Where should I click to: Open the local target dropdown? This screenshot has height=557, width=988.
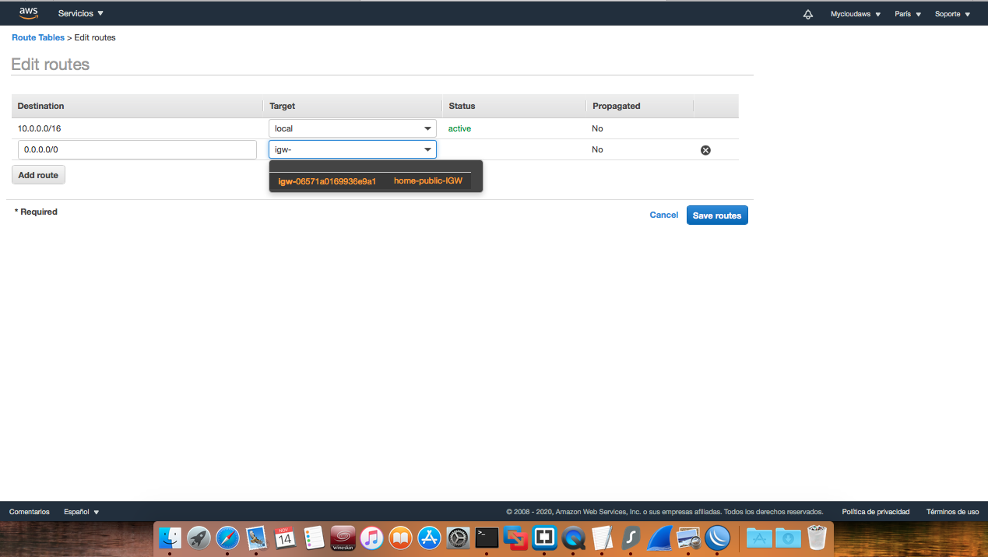427,128
